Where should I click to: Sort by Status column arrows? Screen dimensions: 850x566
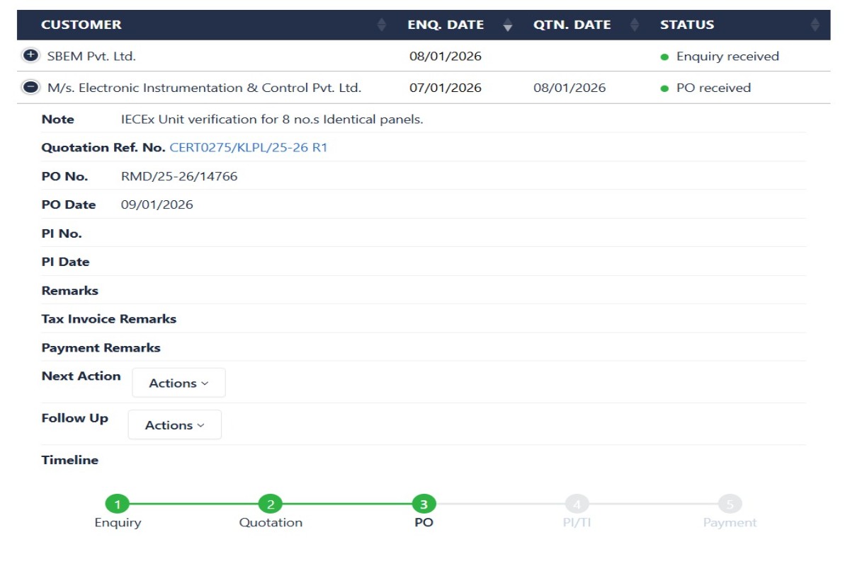(x=815, y=25)
